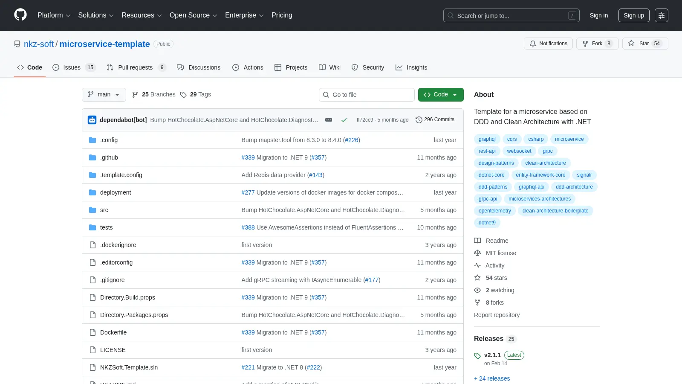The width and height of the screenshot is (682, 384).
Task: Switch to the Issues tab
Action: coord(74,67)
